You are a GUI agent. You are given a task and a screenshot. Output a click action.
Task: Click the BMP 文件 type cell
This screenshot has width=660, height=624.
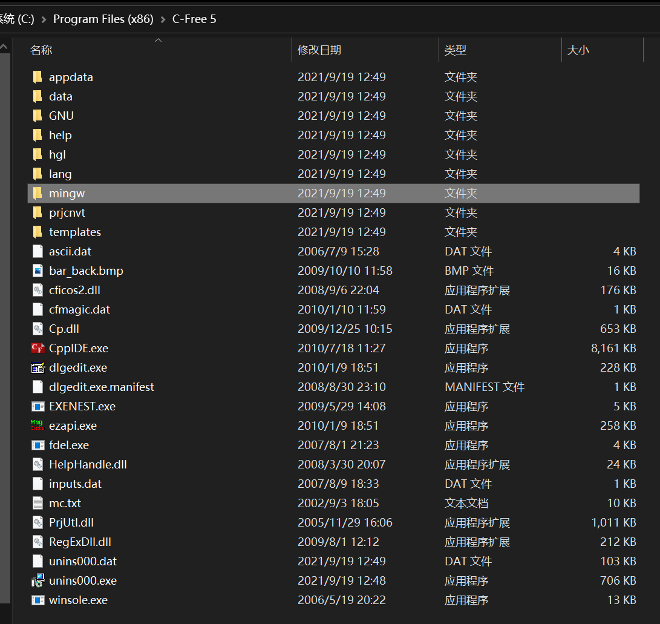[x=469, y=271]
